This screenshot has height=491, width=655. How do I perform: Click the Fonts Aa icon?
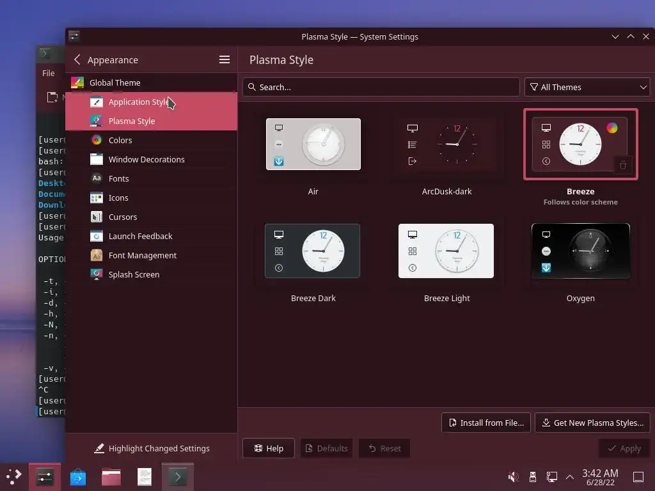[97, 178]
